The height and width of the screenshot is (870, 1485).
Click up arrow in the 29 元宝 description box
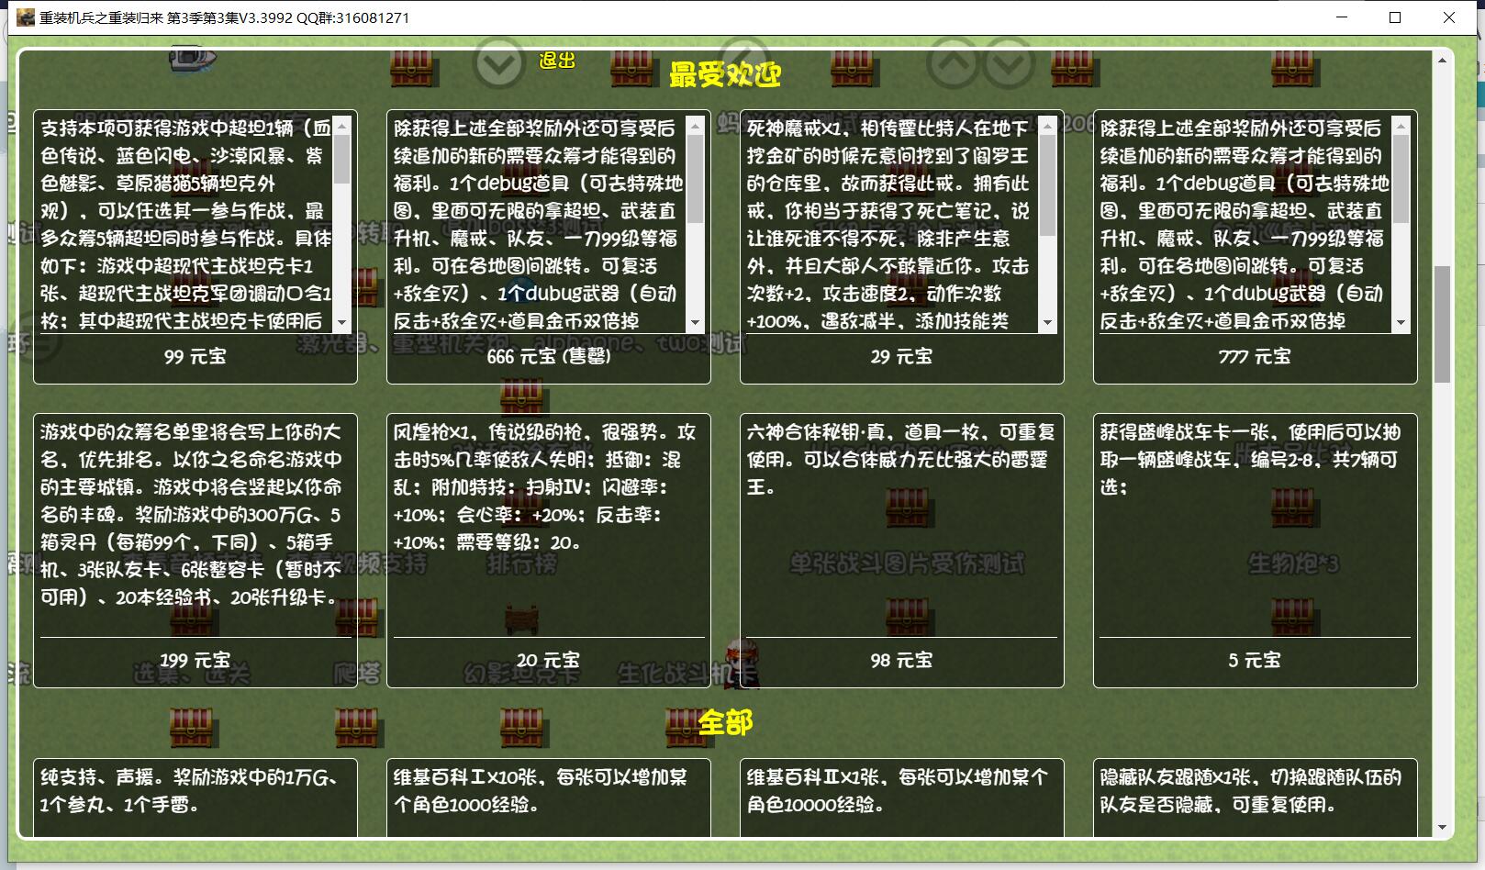pos(1047,126)
